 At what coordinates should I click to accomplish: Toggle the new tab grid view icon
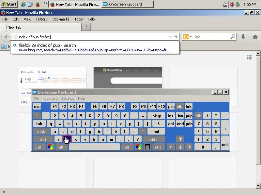[x=249, y=57]
